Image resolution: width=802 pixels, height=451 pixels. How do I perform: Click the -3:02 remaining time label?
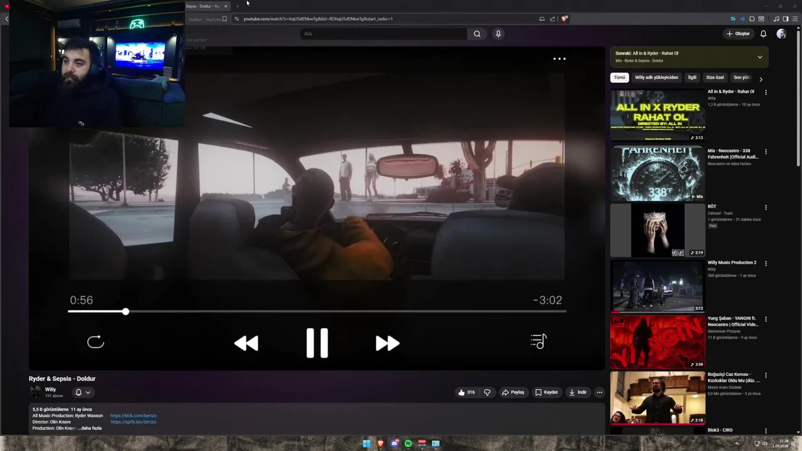point(548,300)
